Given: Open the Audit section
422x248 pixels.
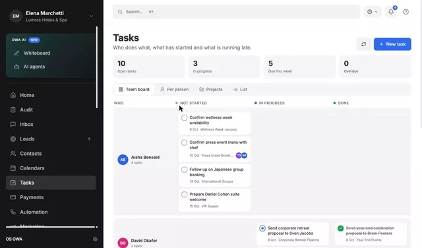Looking at the screenshot, I should click(51, 109).
